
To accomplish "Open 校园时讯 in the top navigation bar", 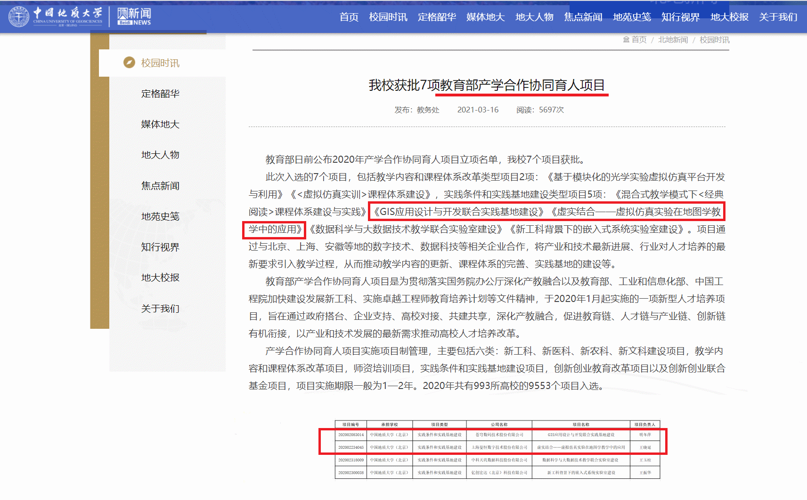I will (388, 17).
